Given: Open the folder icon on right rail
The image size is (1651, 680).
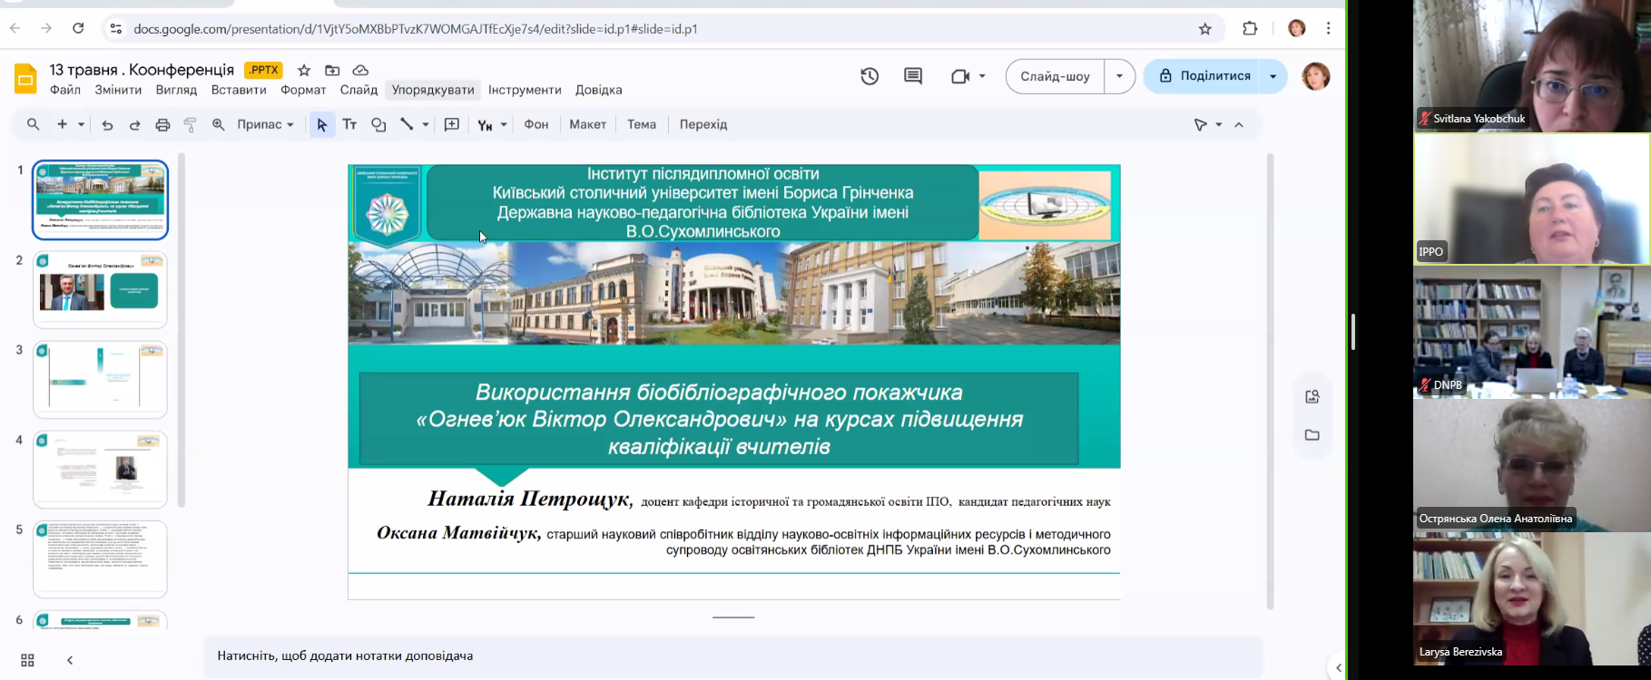Looking at the screenshot, I should click(x=1312, y=435).
